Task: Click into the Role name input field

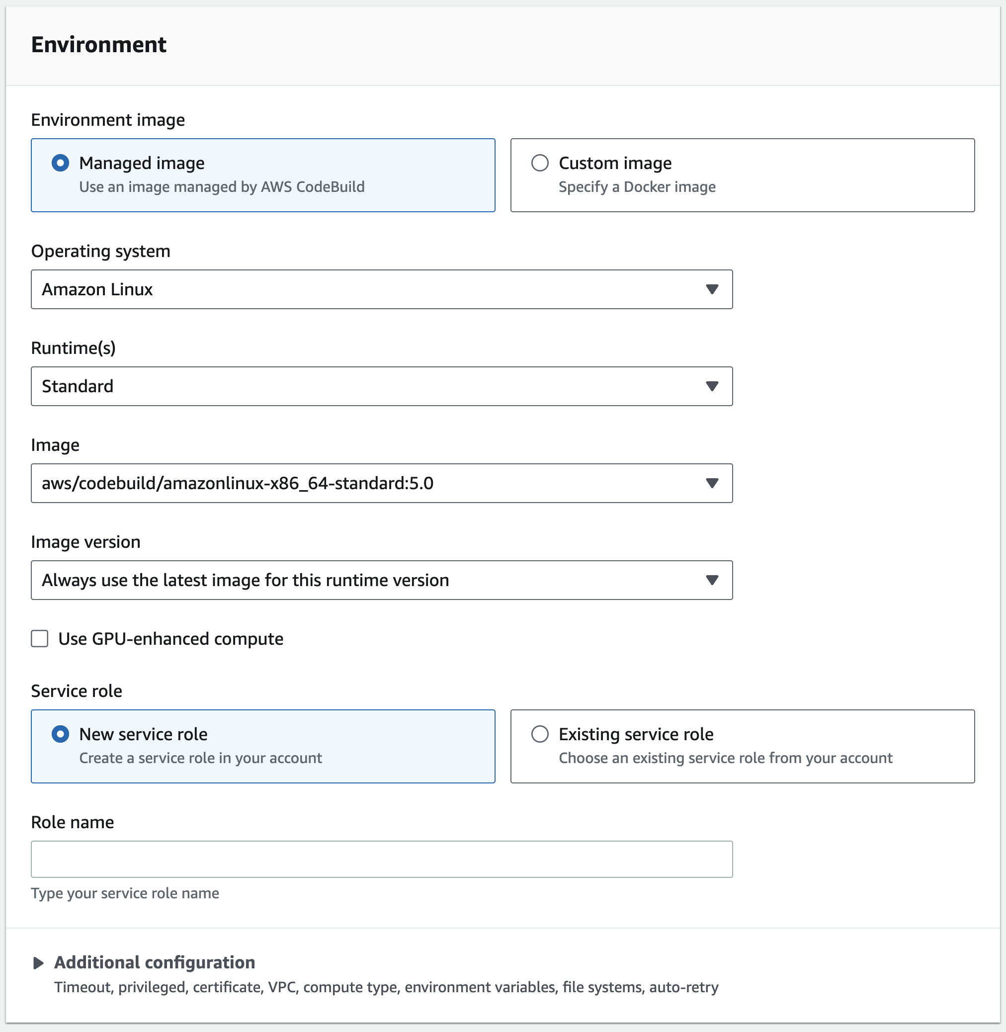Action: tap(382, 859)
